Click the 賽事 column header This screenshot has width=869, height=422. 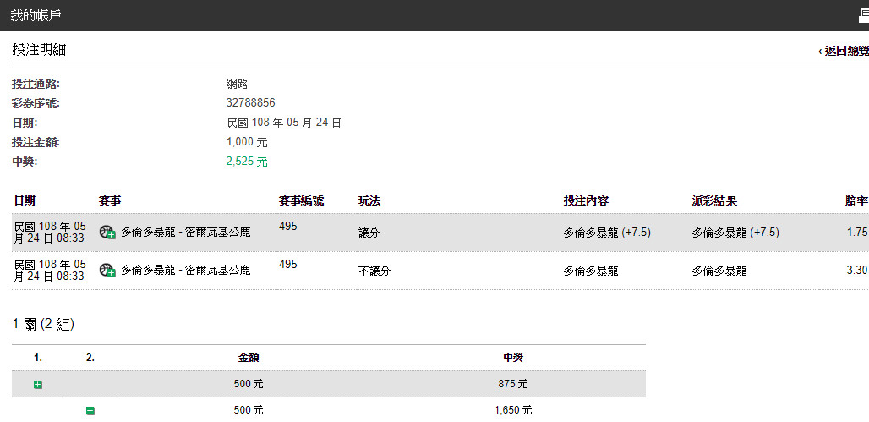point(110,200)
